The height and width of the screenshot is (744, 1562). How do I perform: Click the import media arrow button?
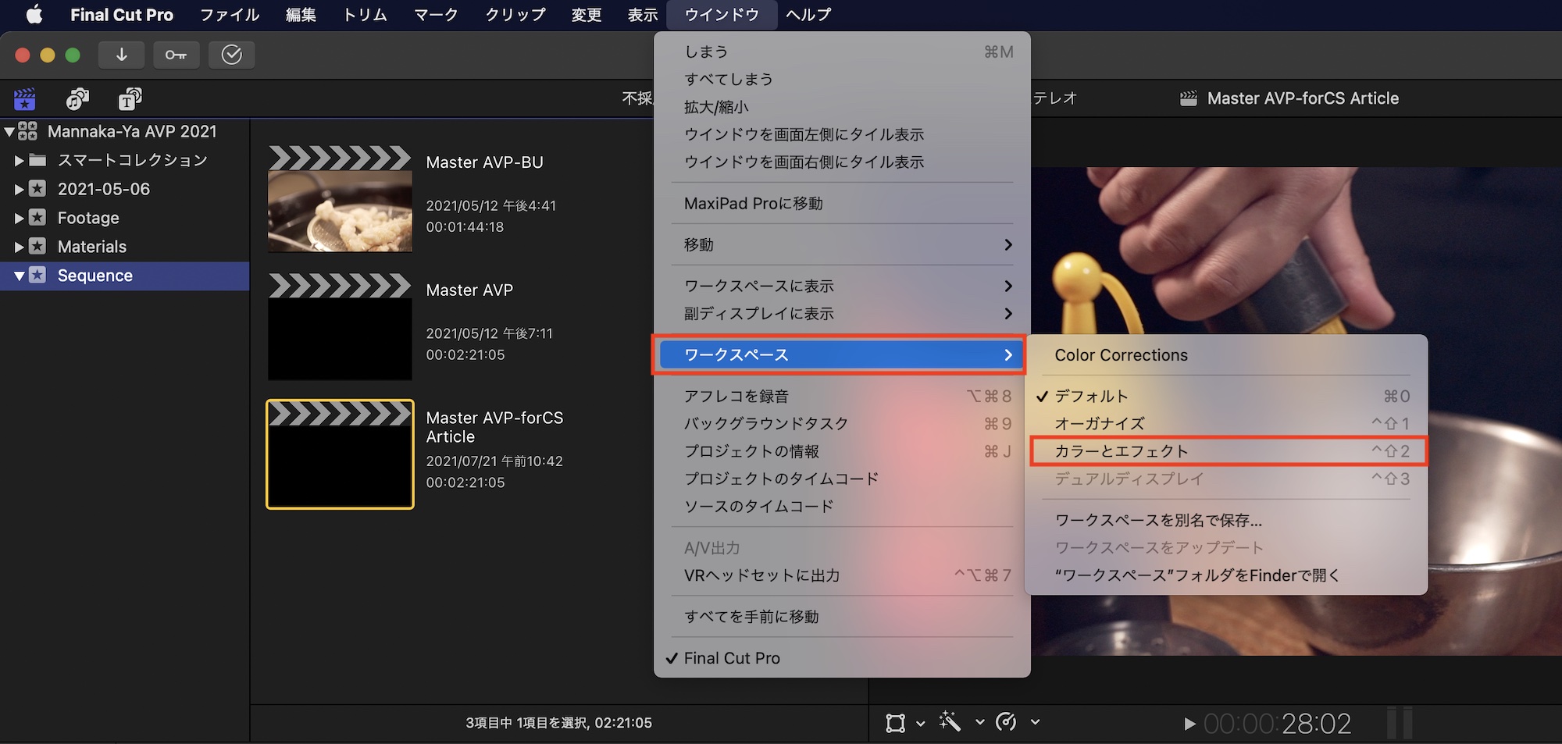pos(121,55)
